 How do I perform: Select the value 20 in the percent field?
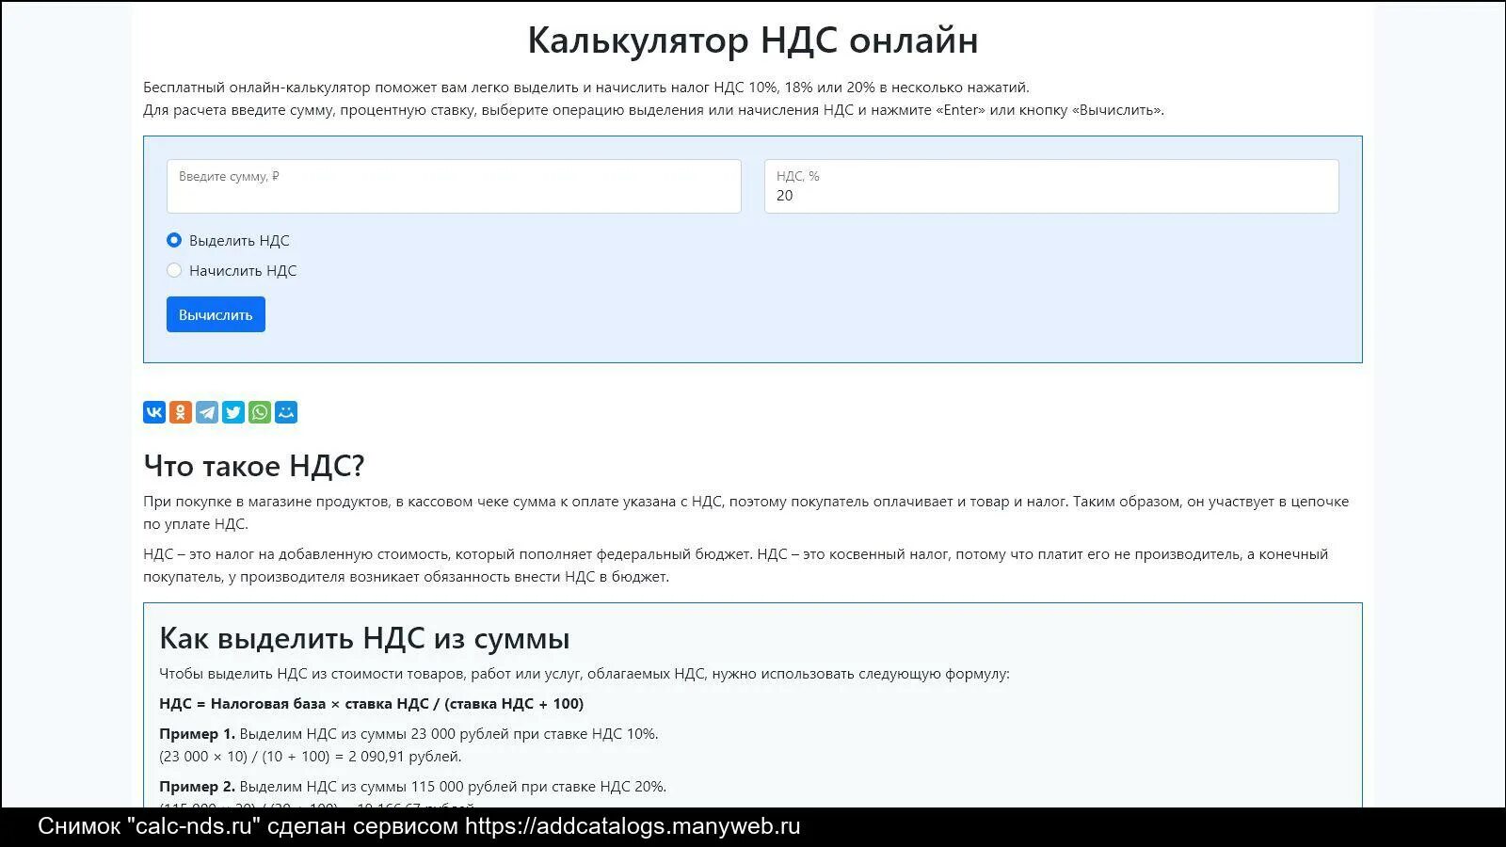click(785, 196)
